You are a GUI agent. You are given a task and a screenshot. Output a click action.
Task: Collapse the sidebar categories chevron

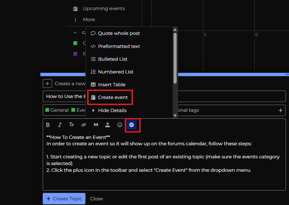(75, 33)
